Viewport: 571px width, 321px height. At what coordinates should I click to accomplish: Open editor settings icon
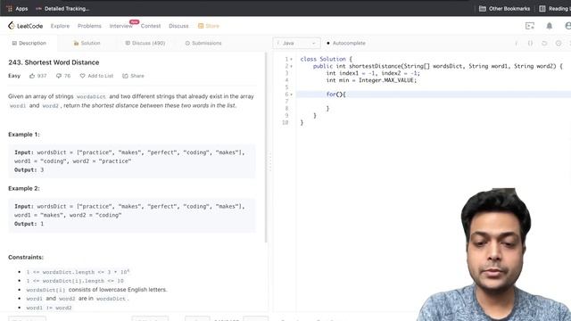coord(559,44)
